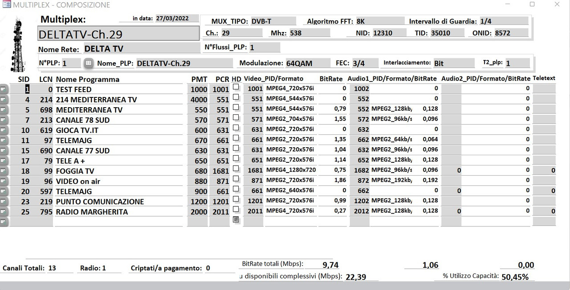Toggle HD checkbox for FOGGIA TV
Screen dimensions: 570x290
pos(236,169)
